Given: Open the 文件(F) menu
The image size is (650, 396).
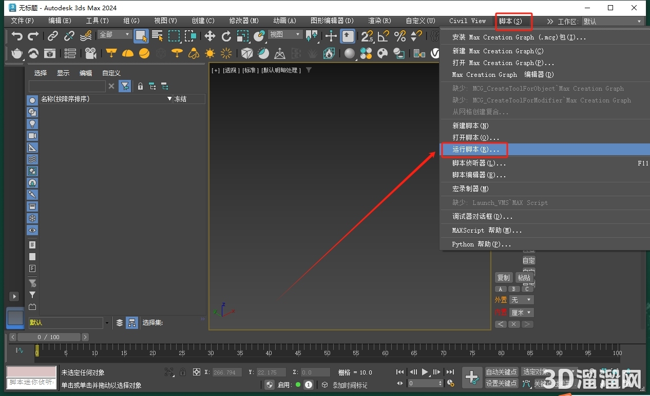Looking at the screenshot, I should coord(22,21).
